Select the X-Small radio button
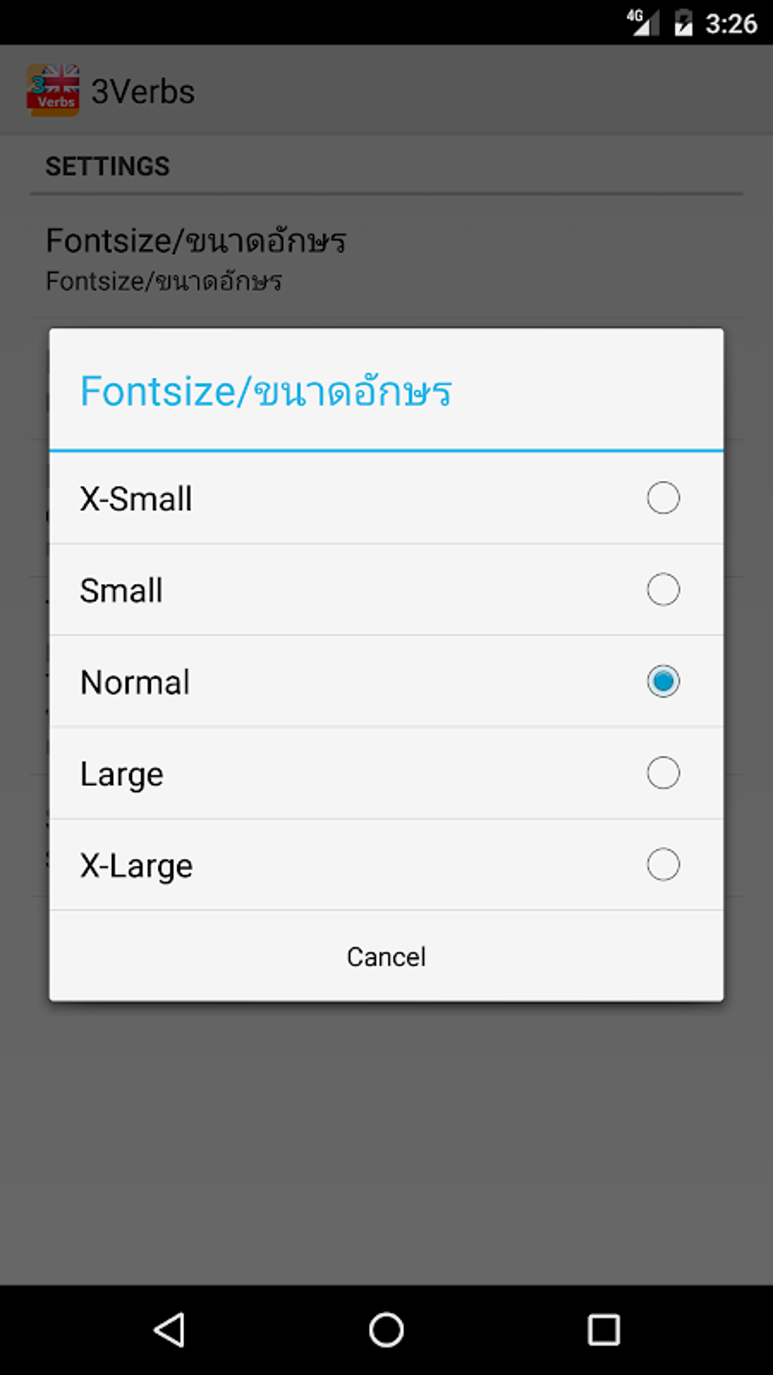Screen dimensions: 773x1375 click(x=663, y=498)
